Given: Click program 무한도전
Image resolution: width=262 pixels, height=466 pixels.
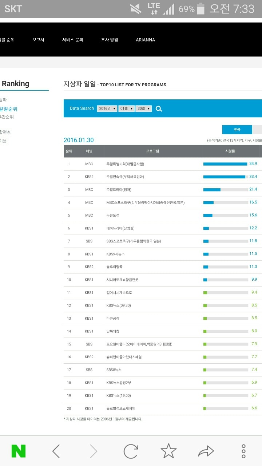Looking at the screenshot, I should click(x=113, y=215).
